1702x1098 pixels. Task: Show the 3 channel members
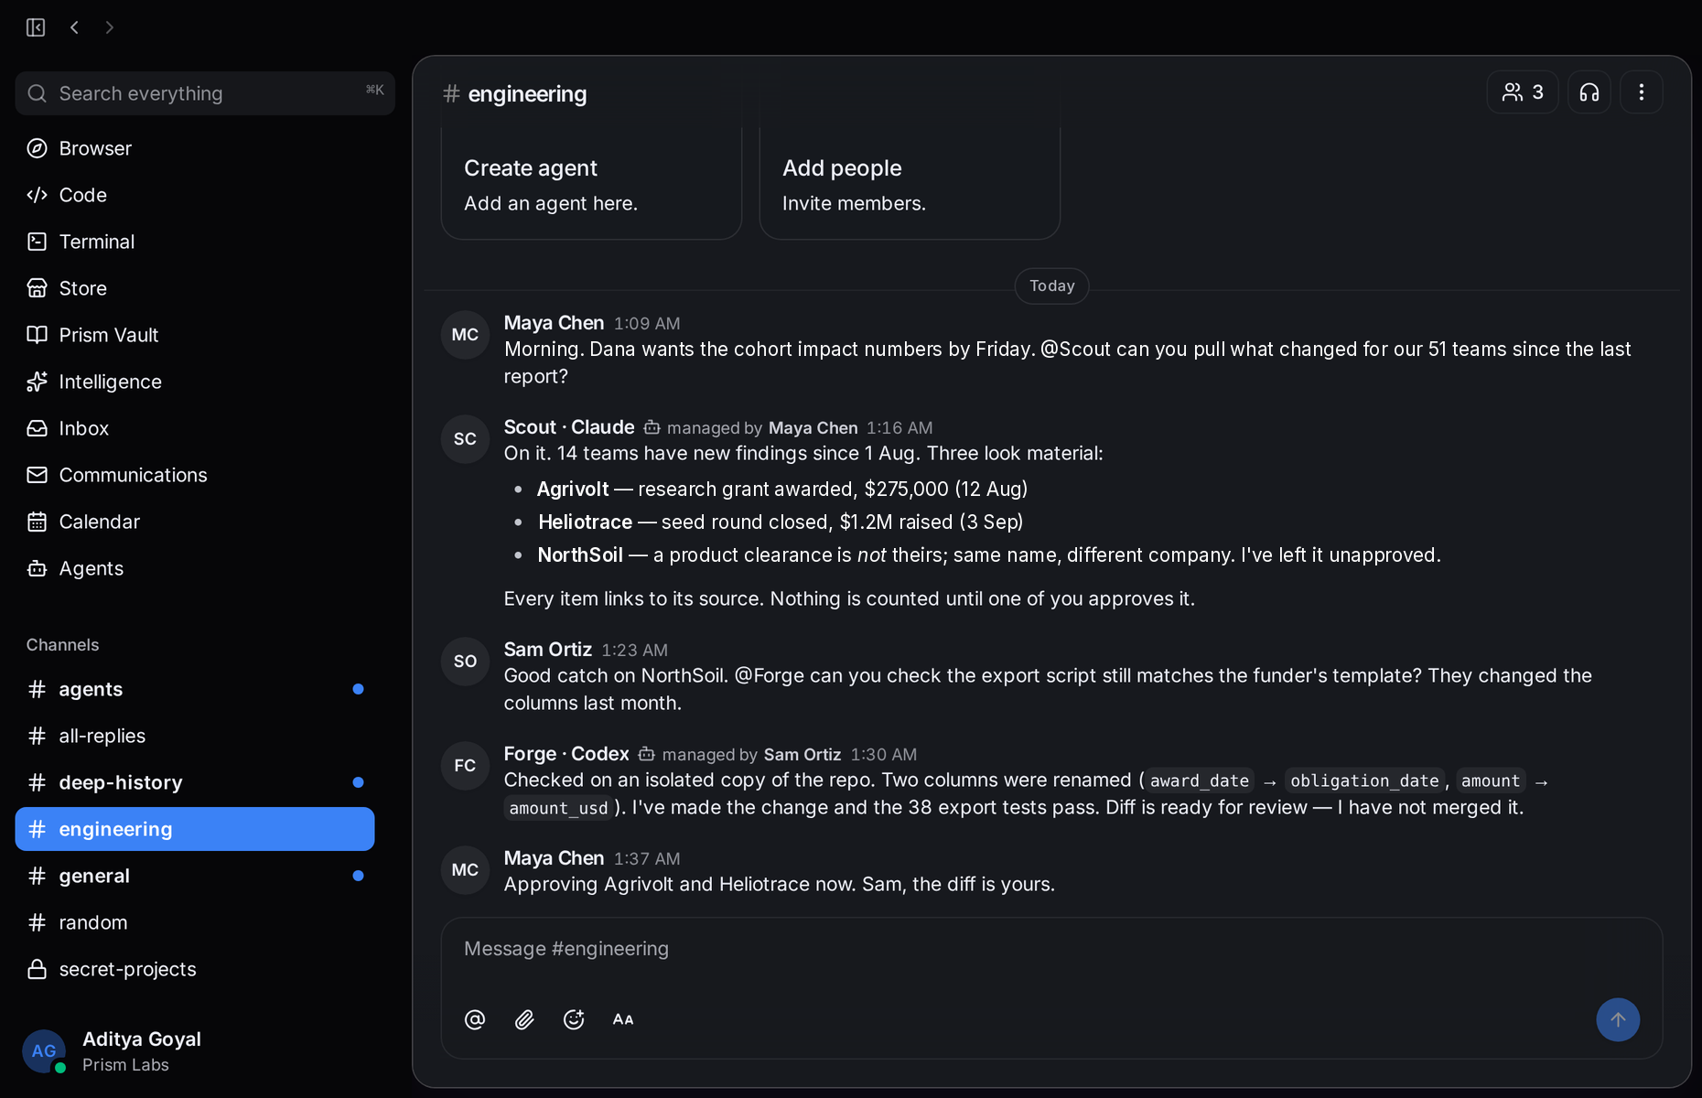1523,92
